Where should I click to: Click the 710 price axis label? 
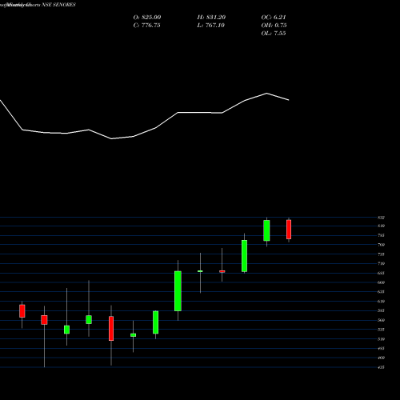point(381,263)
